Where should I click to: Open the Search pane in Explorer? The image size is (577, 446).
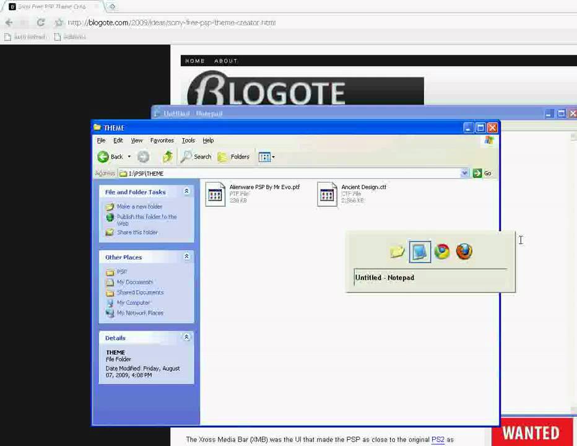click(196, 157)
